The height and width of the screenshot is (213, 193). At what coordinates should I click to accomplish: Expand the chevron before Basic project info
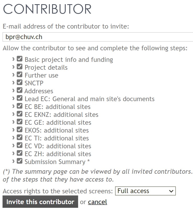[x=13, y=59]
